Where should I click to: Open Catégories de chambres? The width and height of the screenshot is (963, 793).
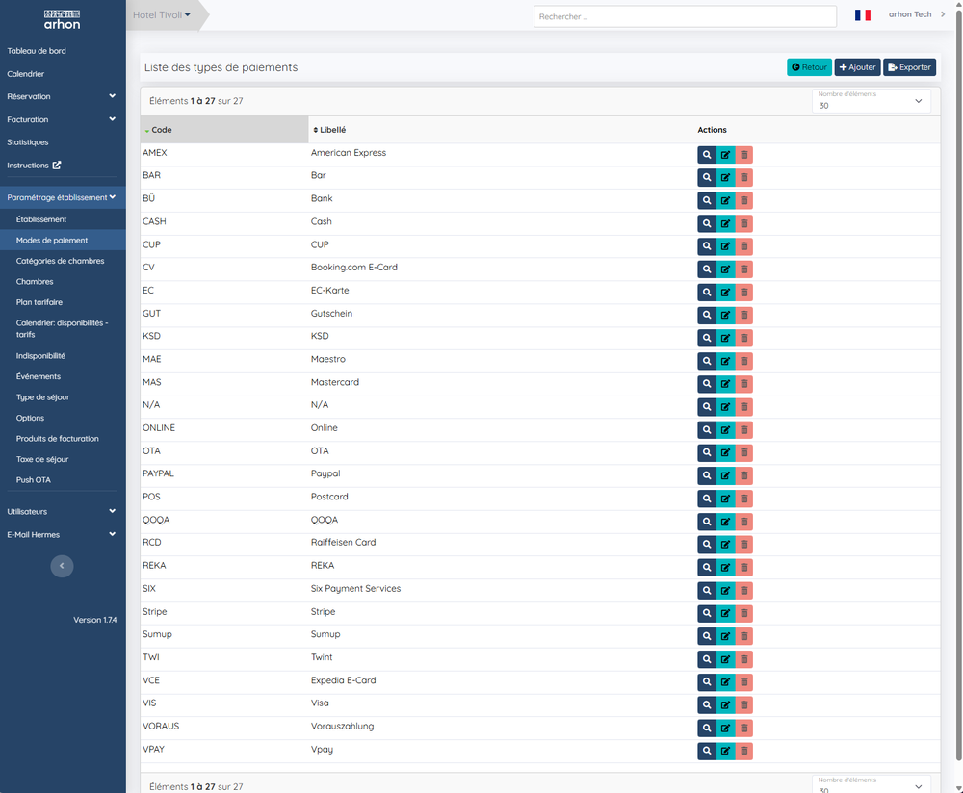coord(60,261)
